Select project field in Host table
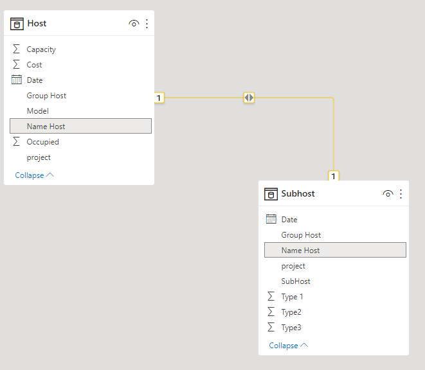The image size is (425, 370). coord(80,157)
